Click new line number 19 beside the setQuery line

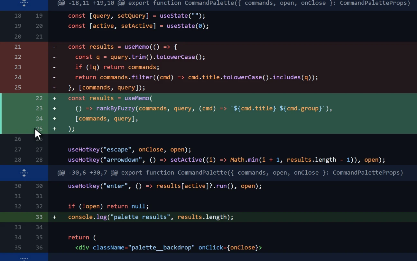pos(39,16)
